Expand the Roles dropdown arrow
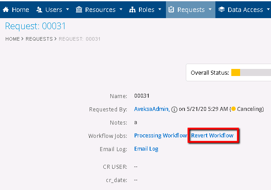The height and width of the screenshot is (190, 271). point(159,9)
